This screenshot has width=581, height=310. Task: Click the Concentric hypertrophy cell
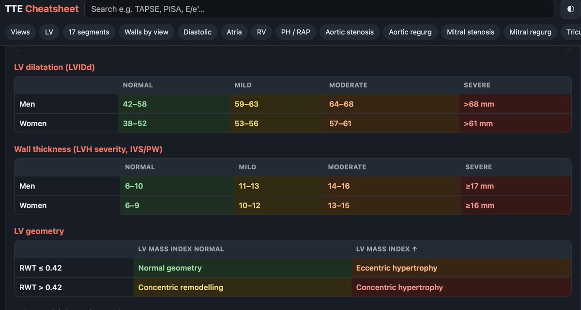click(461, 287)
